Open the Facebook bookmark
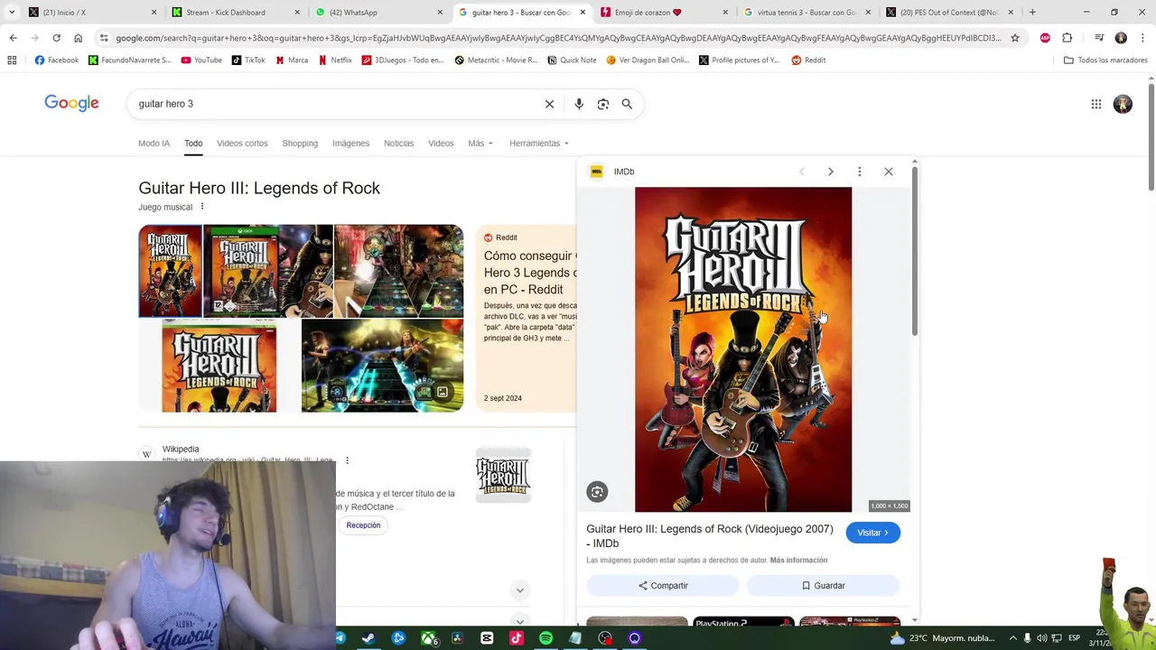Viewport: 1156px width, 650px height. click(x=56, y=60)
